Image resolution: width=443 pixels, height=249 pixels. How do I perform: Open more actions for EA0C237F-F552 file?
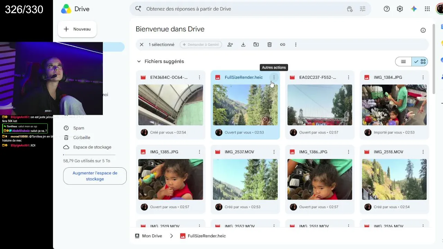pyautogui.click(x=349, y=77)
